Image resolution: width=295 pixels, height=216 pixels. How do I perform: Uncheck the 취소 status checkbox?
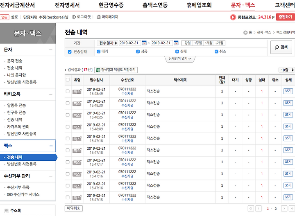(216, 52)
